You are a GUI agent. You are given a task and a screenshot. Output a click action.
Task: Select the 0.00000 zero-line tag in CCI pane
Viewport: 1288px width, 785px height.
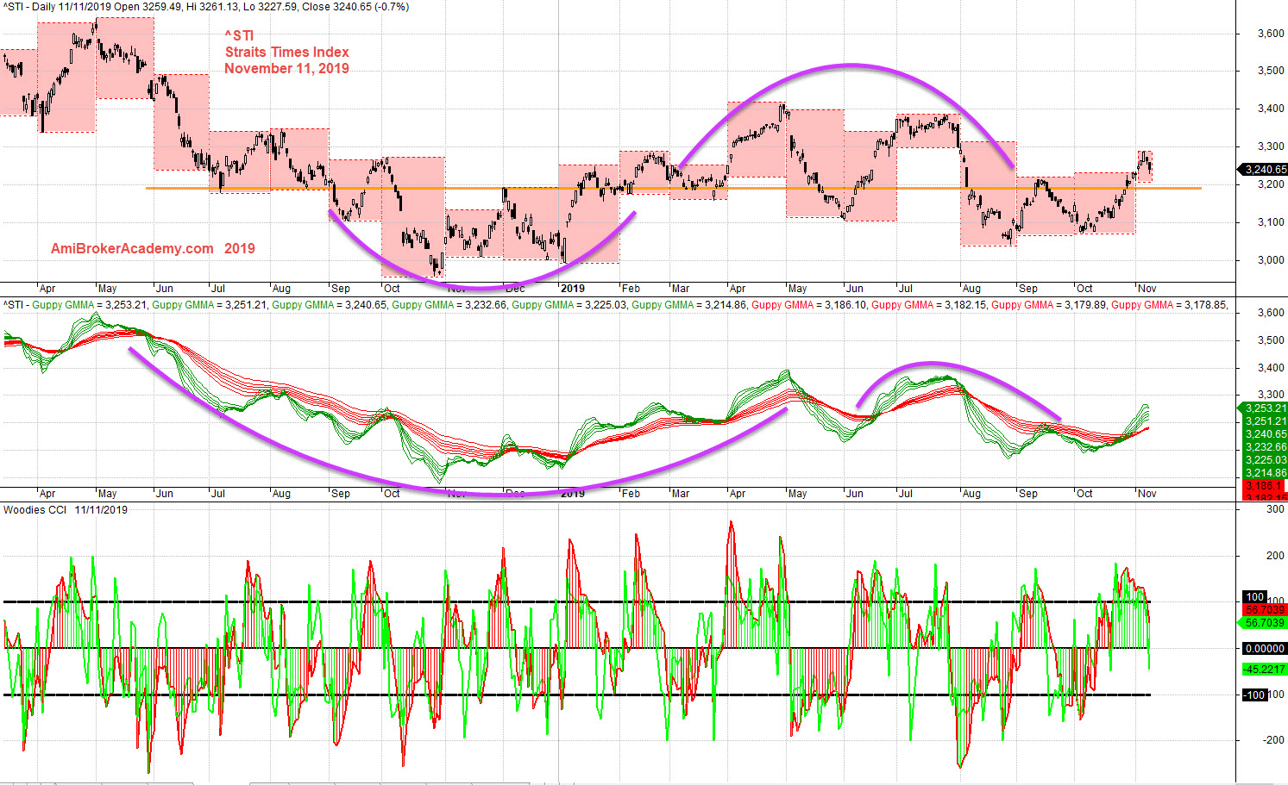pos(1264,649)
